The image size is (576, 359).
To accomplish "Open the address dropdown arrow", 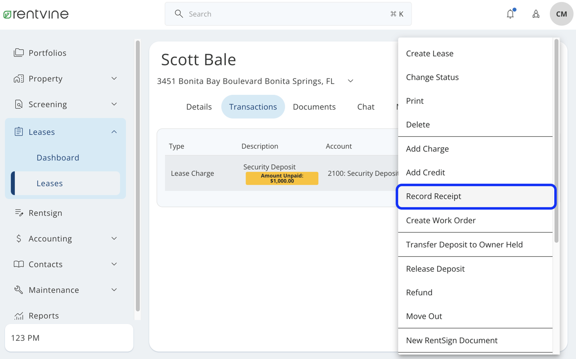I will [x=350, y=81].
